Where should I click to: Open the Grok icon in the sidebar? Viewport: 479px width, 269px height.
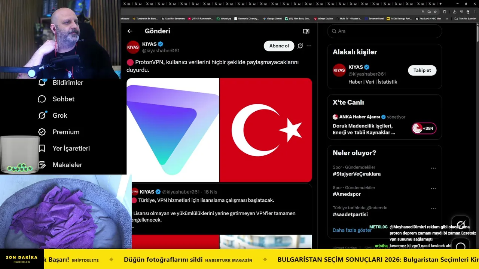coord(42,115)
